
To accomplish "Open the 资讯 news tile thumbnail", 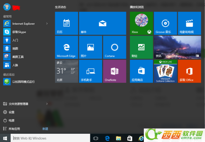I will (177, 47).
